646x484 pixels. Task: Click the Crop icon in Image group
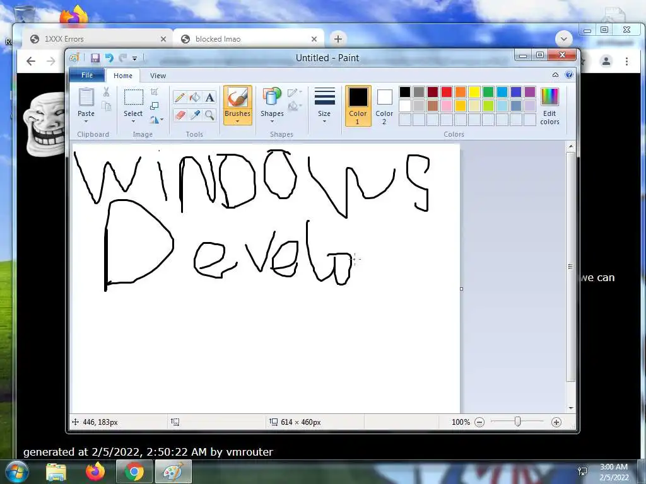[x=155, y=92]
